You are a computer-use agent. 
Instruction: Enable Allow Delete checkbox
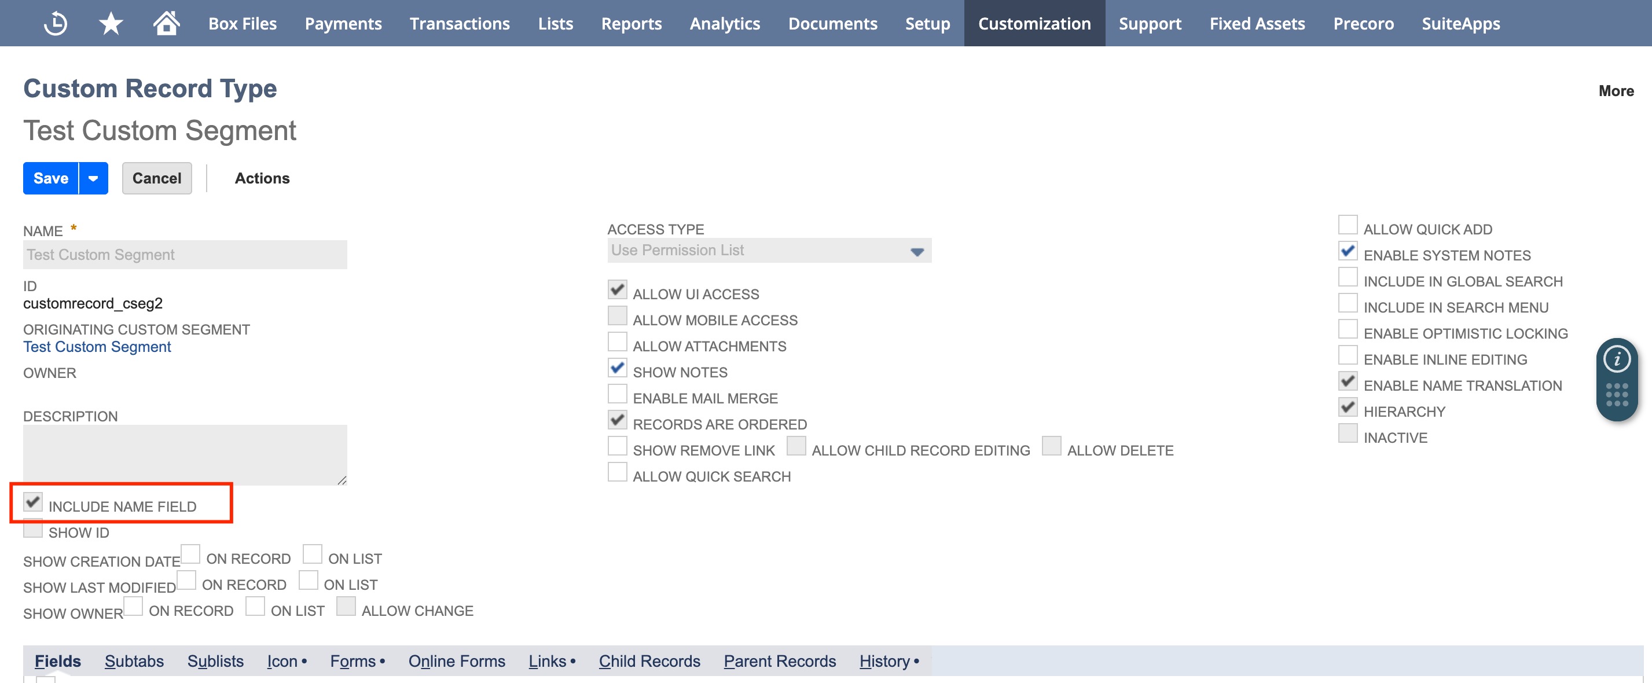(x=1051, y=446)
